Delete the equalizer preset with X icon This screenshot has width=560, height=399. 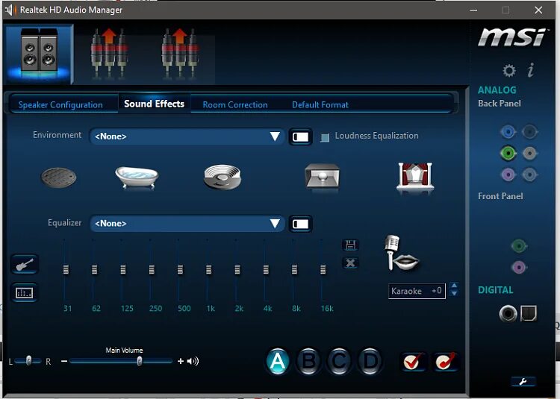[350, 263]
